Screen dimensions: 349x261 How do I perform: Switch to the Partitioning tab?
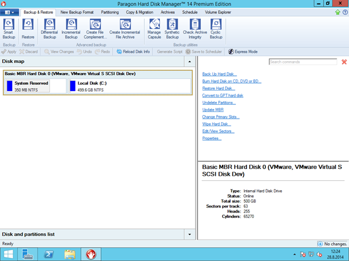(110, 12)
